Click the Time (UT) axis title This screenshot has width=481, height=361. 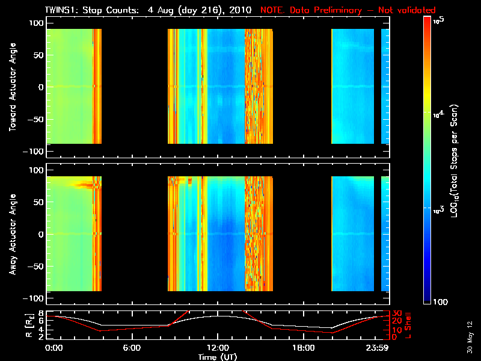pos(218,357)
